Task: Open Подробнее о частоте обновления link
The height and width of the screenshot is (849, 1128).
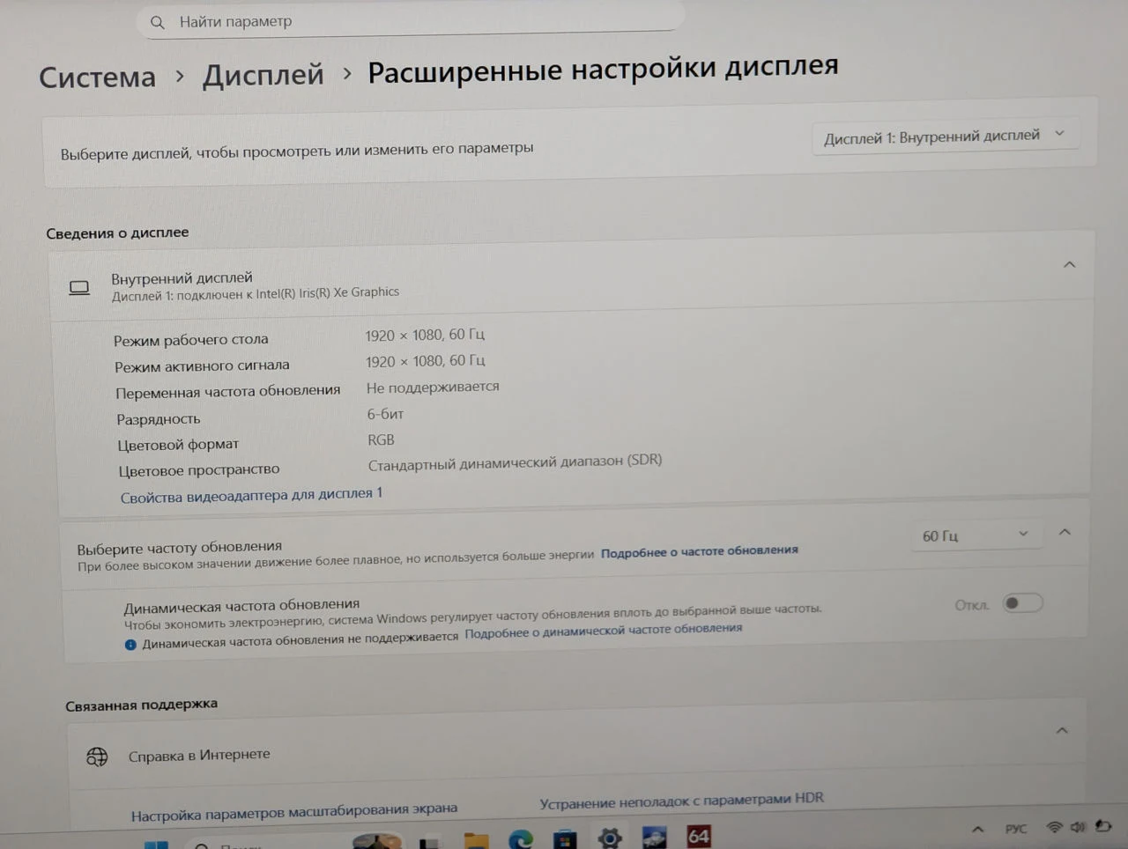Action: tap(700, 551)
